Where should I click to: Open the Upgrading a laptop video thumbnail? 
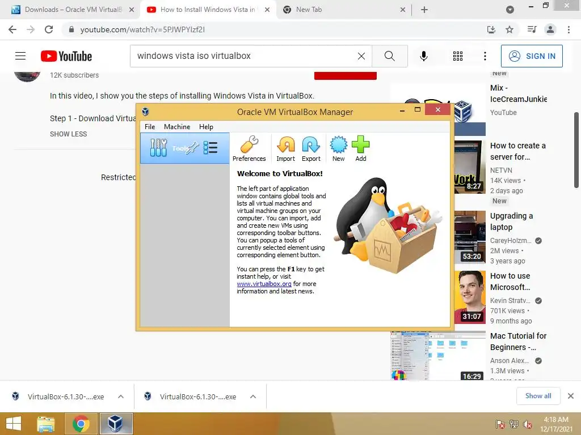tap(470, 237)
